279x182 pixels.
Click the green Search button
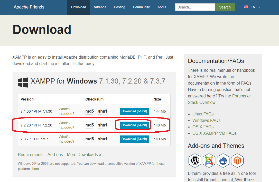[x=225, y=7]
